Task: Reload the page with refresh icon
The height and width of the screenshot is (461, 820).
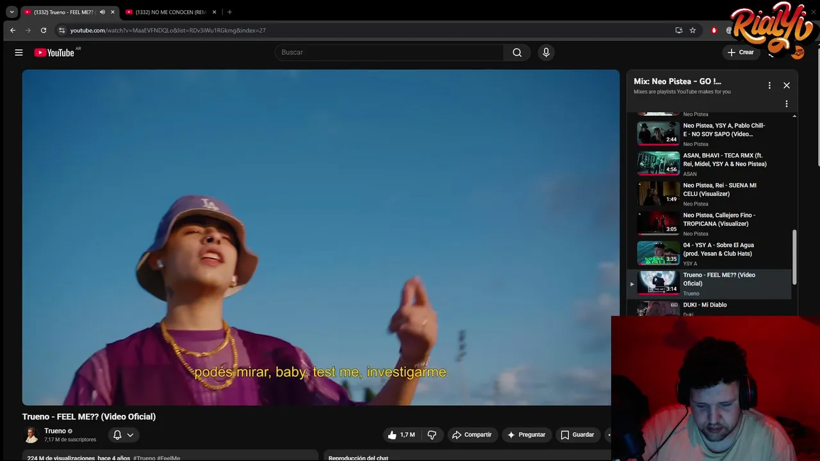Action: coord(43,30)
